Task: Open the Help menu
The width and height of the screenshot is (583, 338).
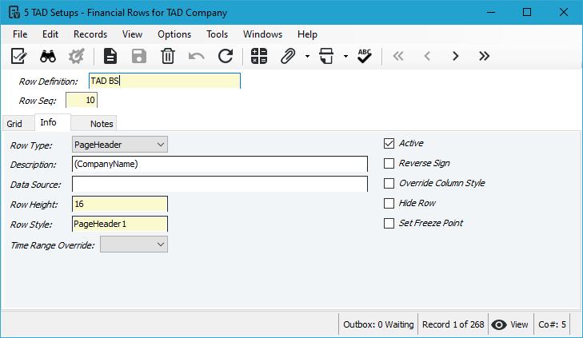Action: 307,34
